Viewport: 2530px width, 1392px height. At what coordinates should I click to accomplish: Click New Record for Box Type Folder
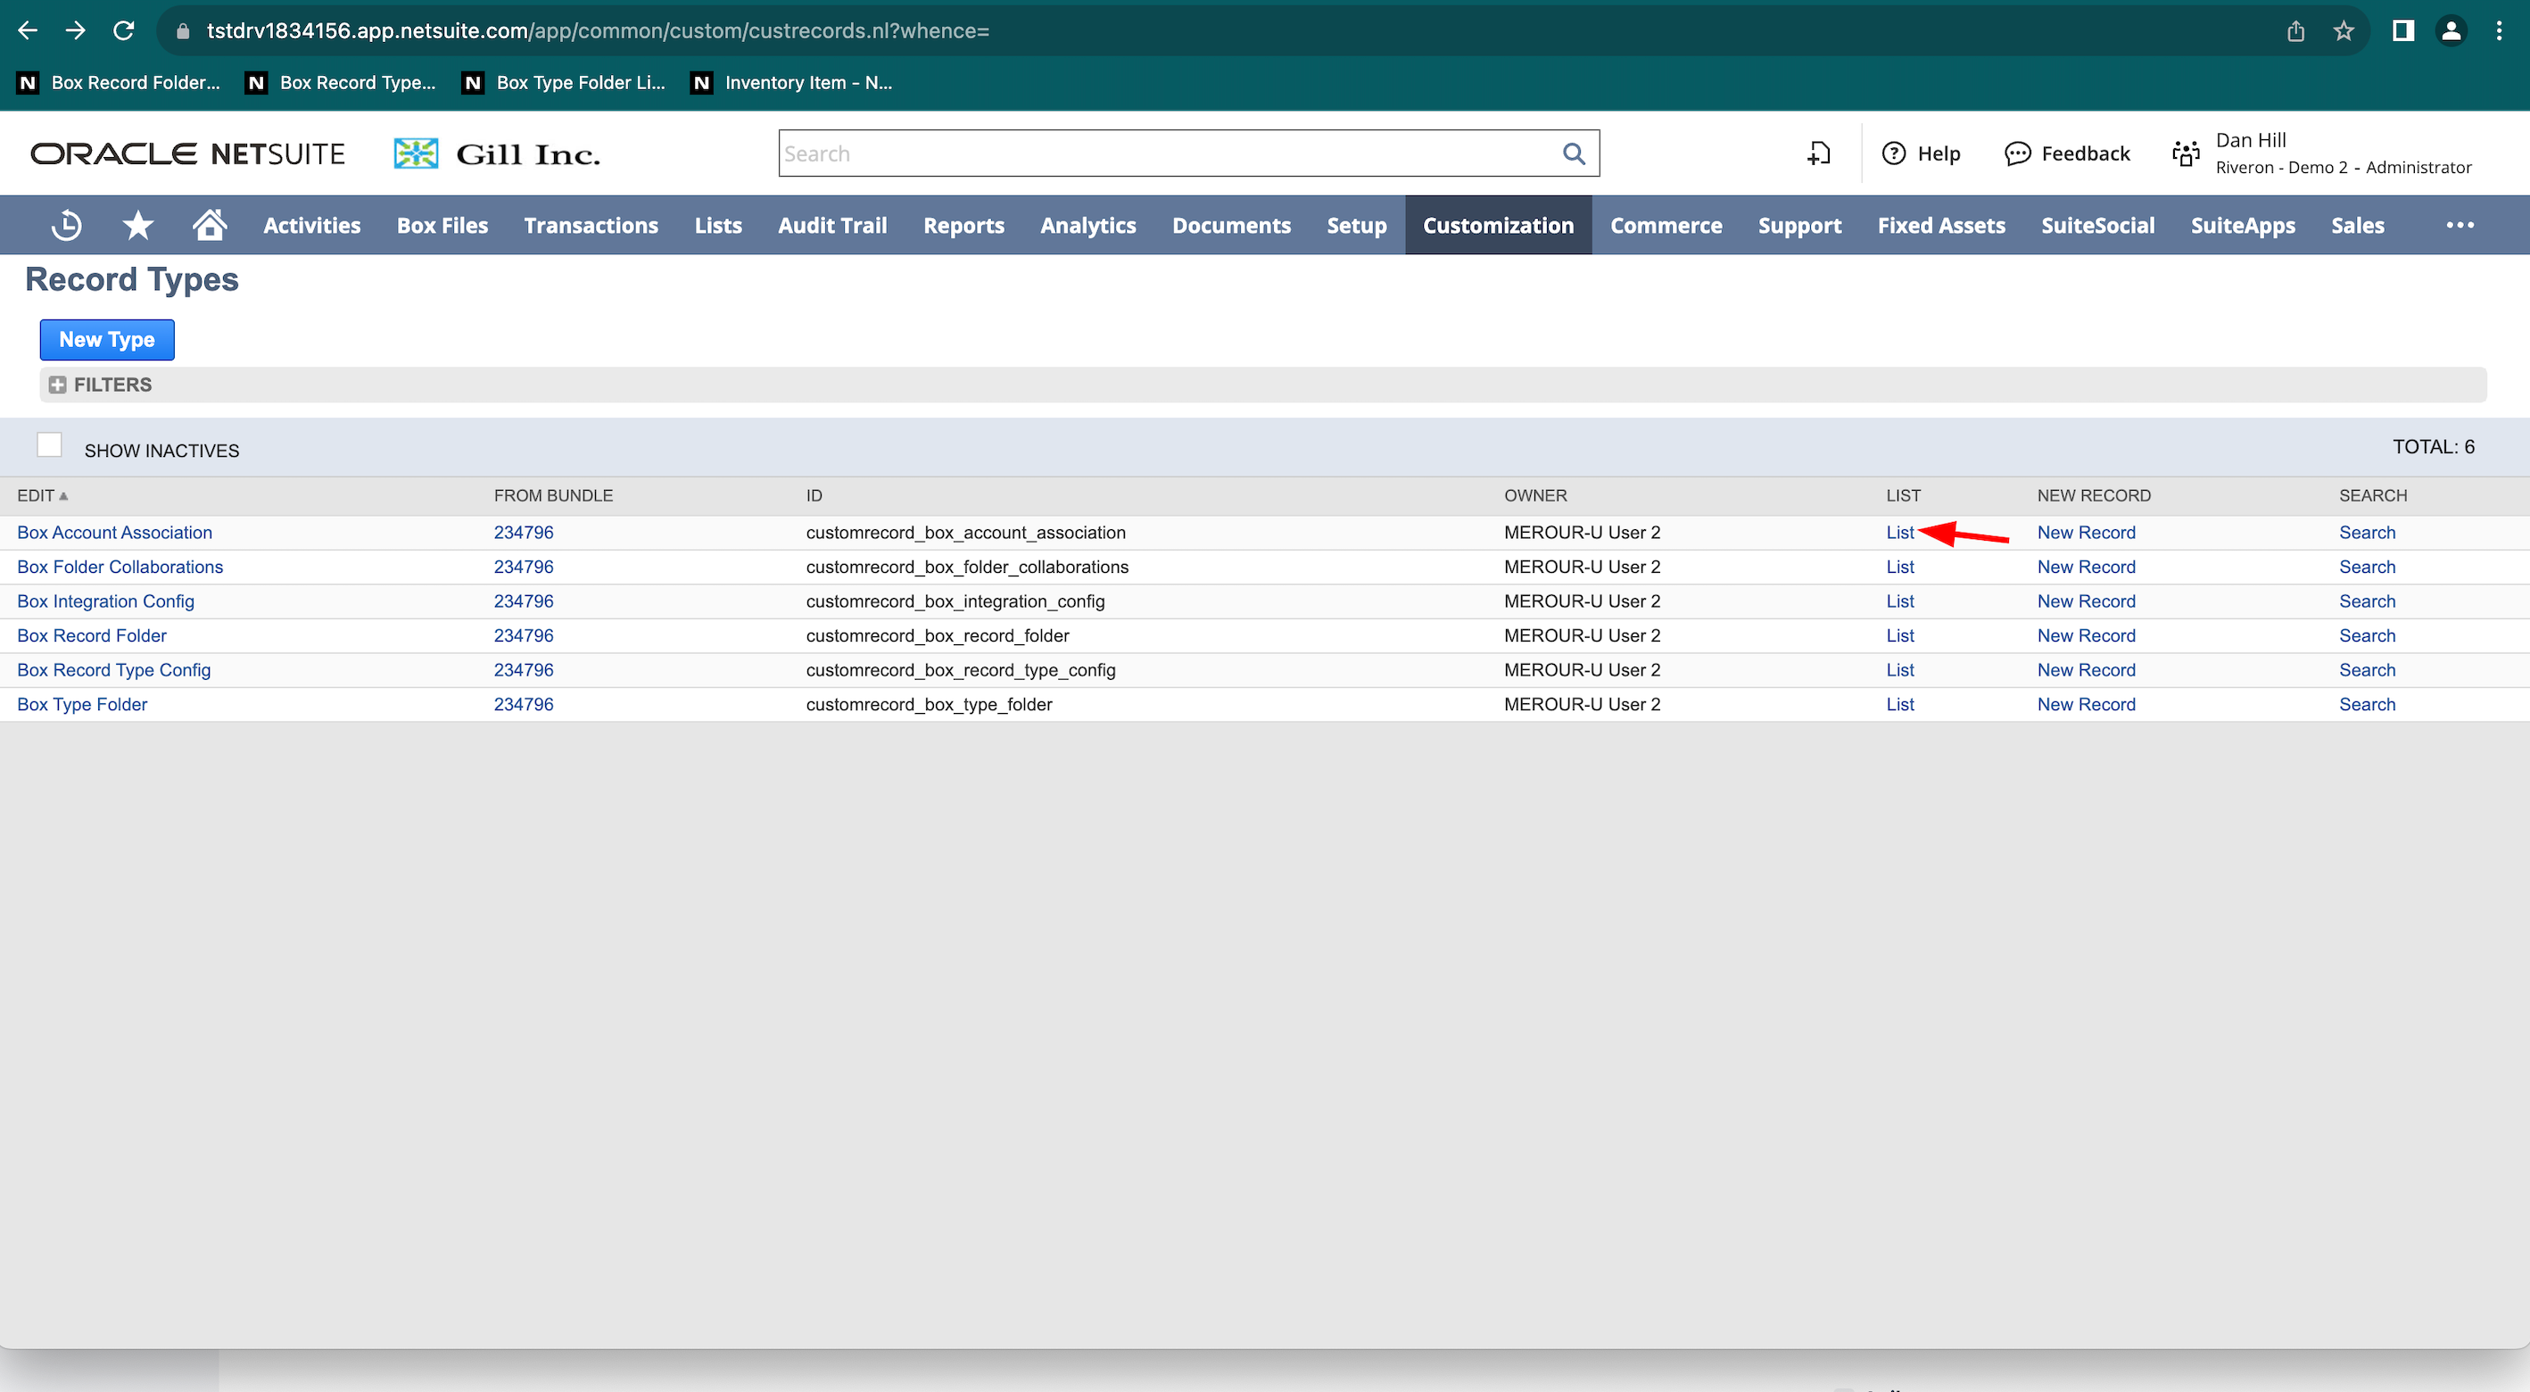[2085, 704]
